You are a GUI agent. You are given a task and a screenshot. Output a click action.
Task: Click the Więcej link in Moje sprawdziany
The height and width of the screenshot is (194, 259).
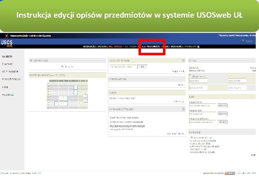point(181,85)
